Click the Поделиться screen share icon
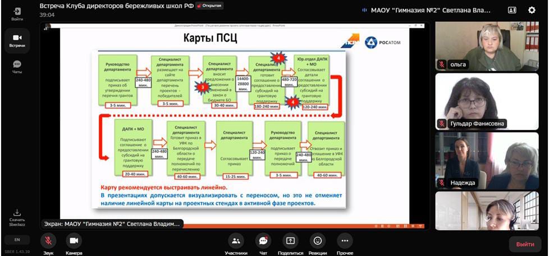549x256 pixels. pyautogui.click(x=290, y=241)
